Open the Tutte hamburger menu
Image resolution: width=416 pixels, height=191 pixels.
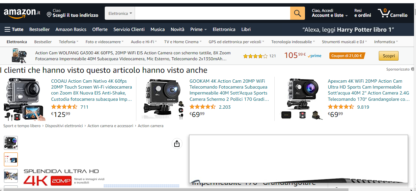point(14,29)
